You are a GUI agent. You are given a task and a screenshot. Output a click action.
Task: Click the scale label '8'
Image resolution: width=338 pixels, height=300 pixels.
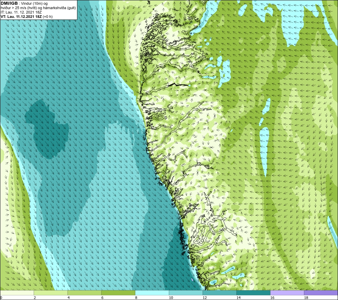point(136,298)
